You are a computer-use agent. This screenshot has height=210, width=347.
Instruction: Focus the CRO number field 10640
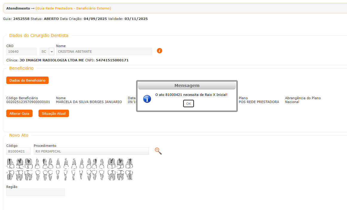(x=21, y=52)
